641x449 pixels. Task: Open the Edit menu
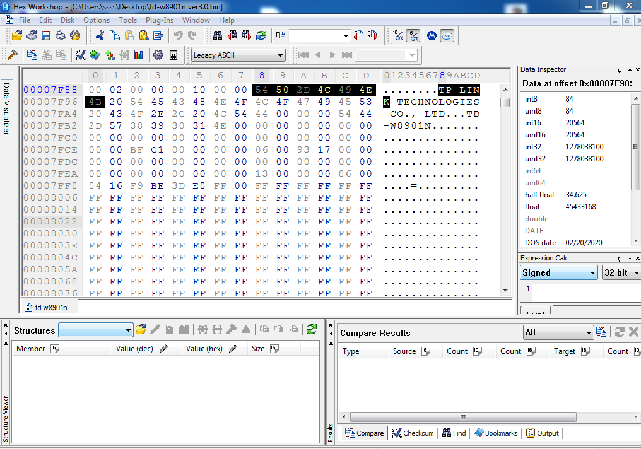(45, 20)
